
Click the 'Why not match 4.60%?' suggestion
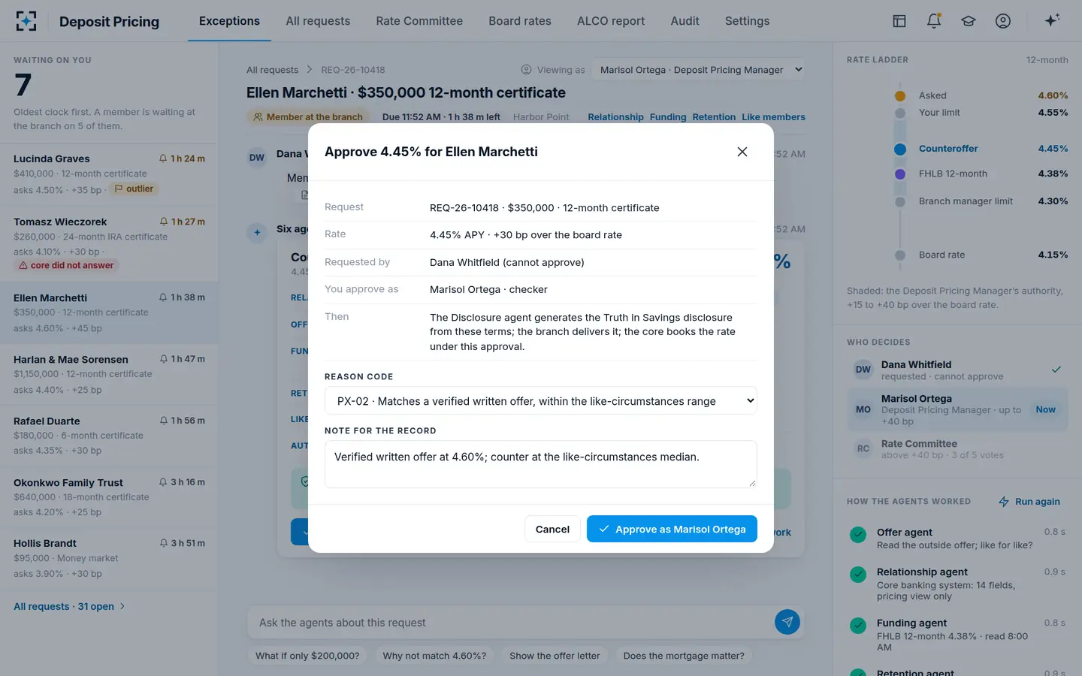click(434, 656)
